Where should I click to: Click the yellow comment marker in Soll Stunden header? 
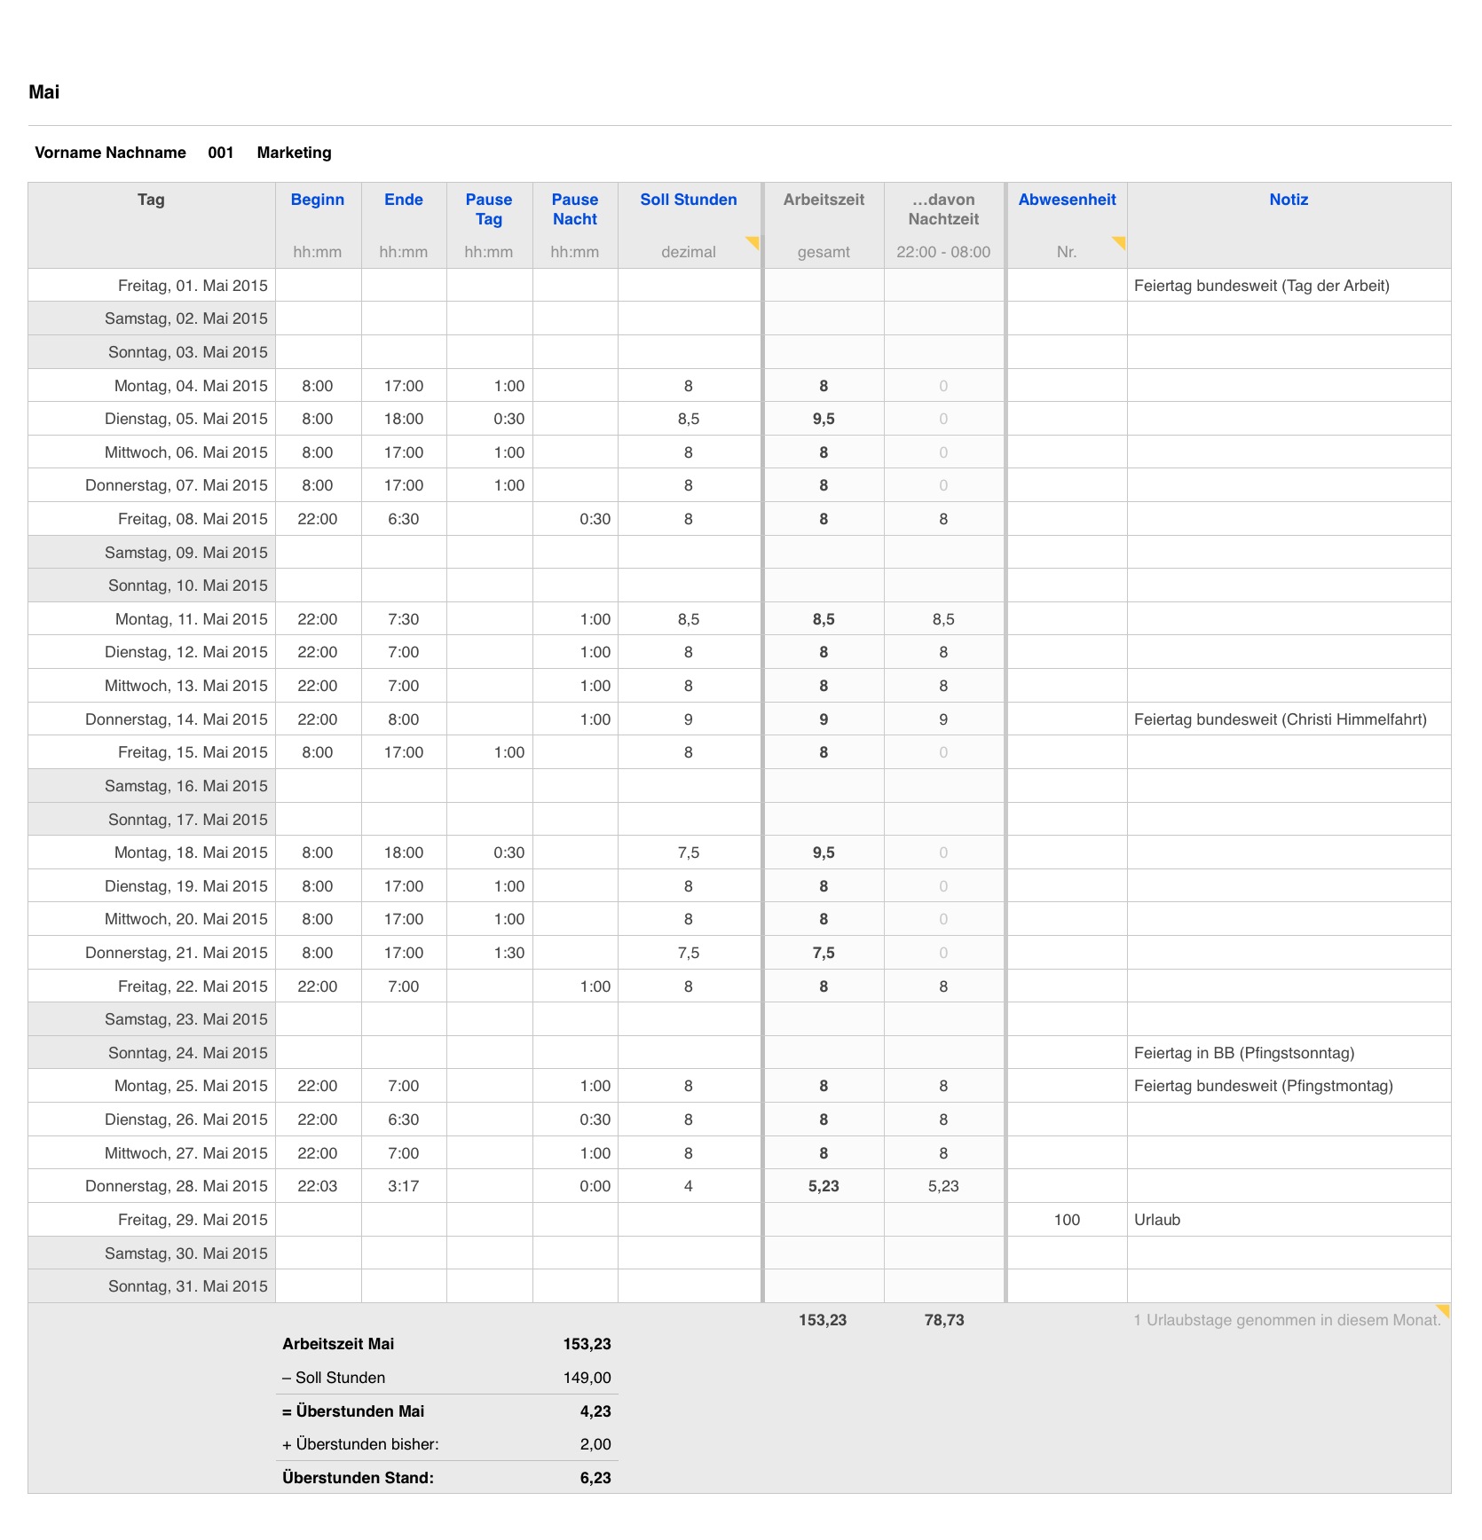(753, 241)
